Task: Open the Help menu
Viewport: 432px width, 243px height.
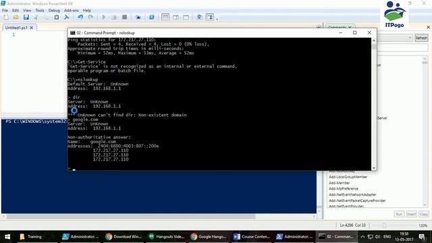Action: pos(87,10)
